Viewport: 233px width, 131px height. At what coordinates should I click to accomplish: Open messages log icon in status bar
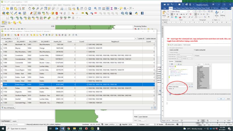pos(177,124)
